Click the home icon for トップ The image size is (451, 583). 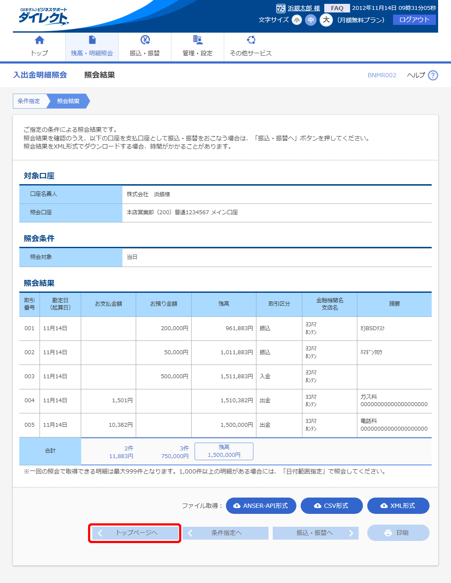click(39, 40)
